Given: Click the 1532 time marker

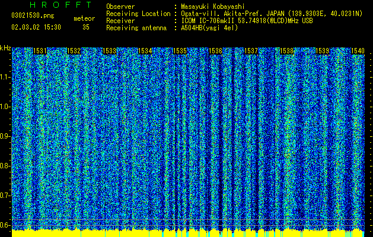Looking at the screenshot, I should click(x=74, y=51).
